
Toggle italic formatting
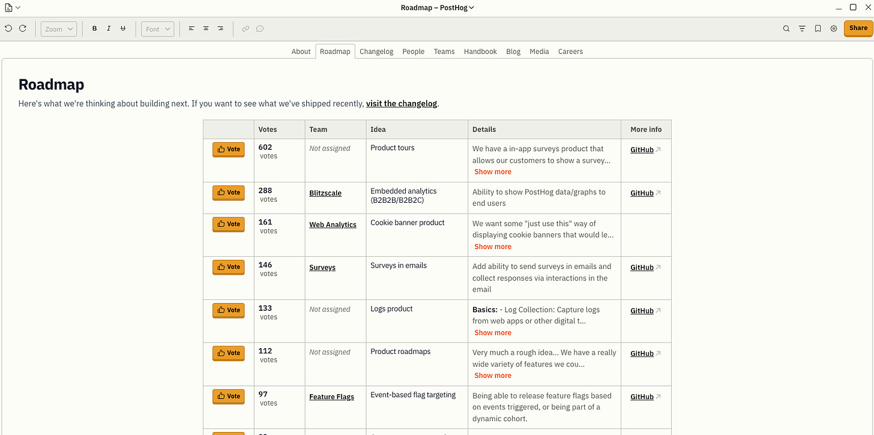point(109,29)
